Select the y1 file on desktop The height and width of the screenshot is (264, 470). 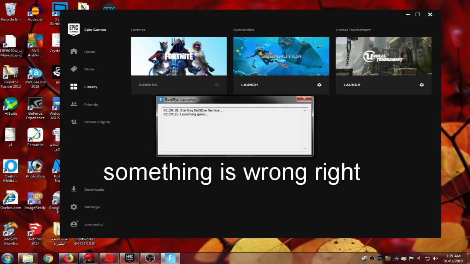coord(11,137)
